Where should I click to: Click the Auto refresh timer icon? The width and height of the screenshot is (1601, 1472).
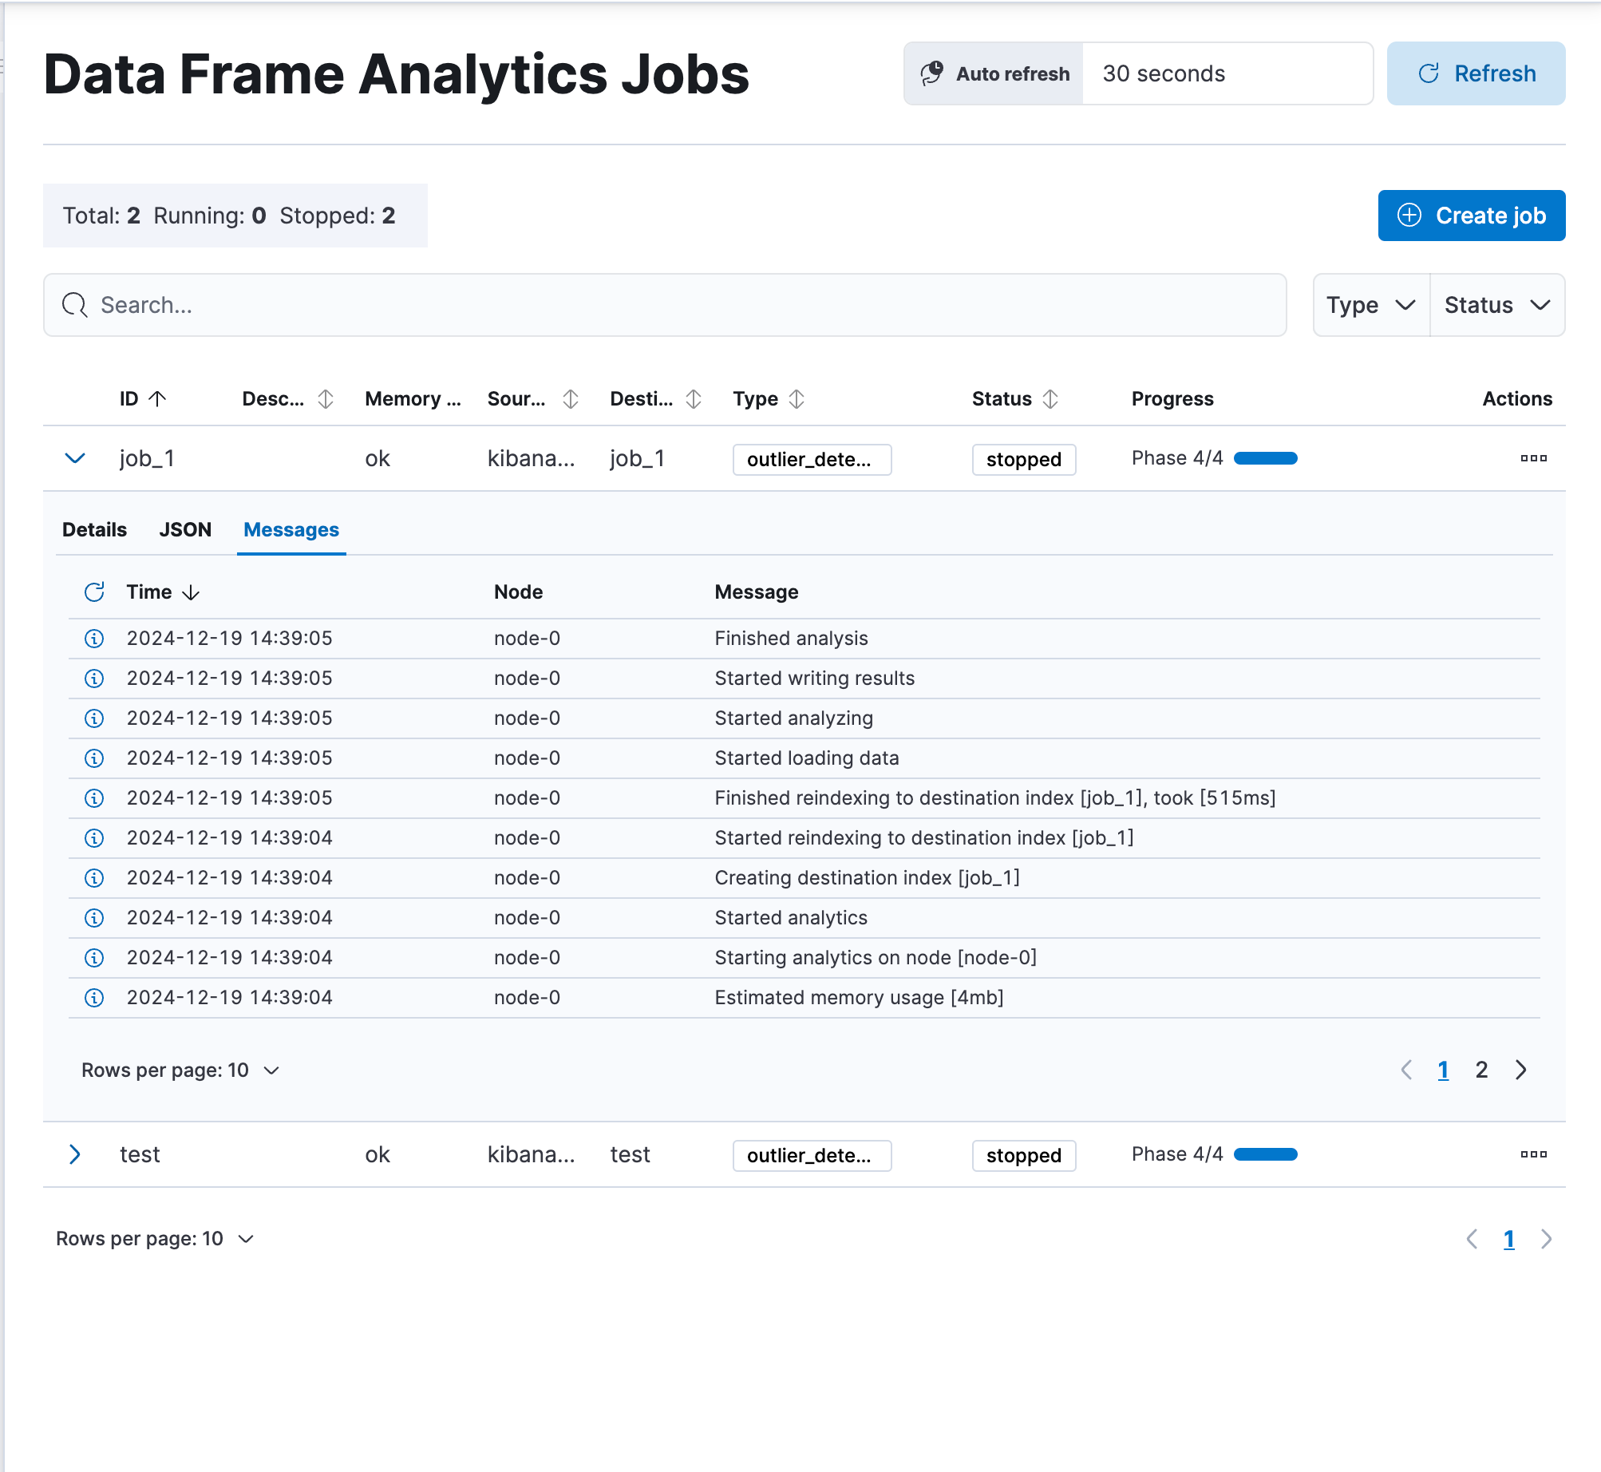(x=931, y=73)
